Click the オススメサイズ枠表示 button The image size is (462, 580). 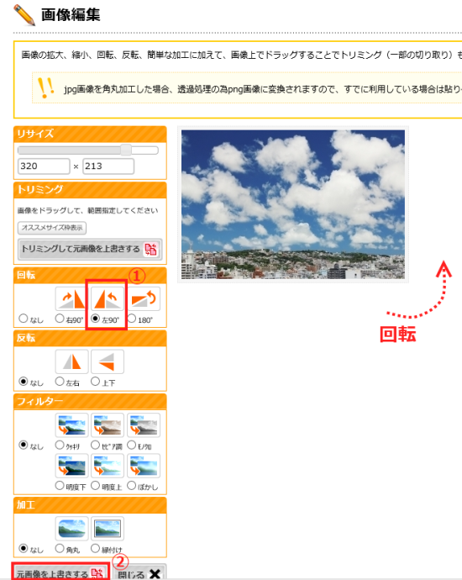tap(52, 228)
